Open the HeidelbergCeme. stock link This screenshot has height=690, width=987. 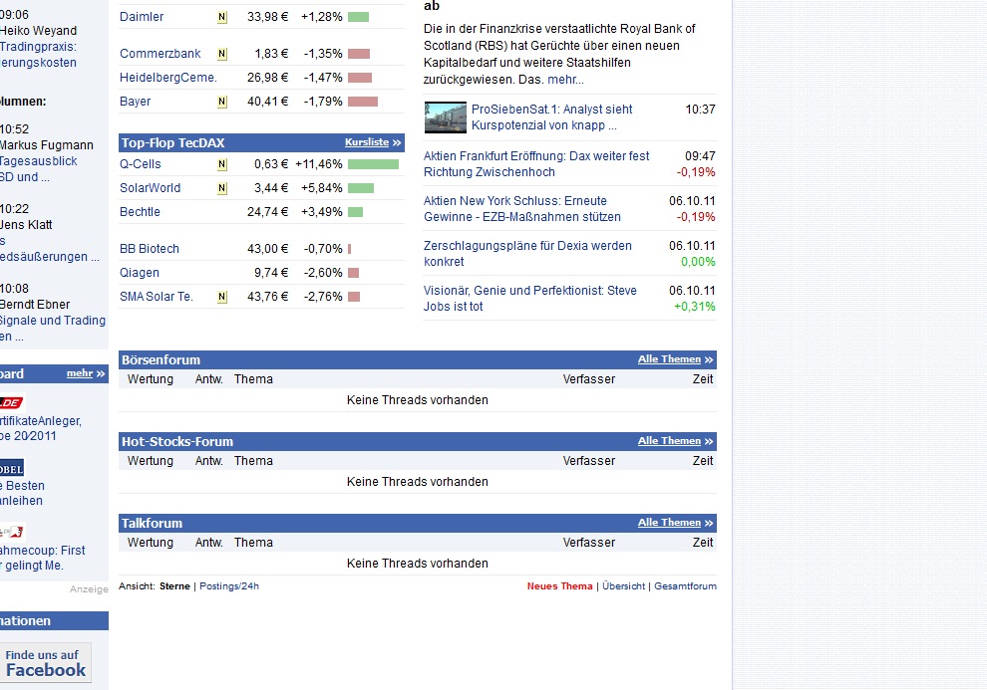click(168, 78)
